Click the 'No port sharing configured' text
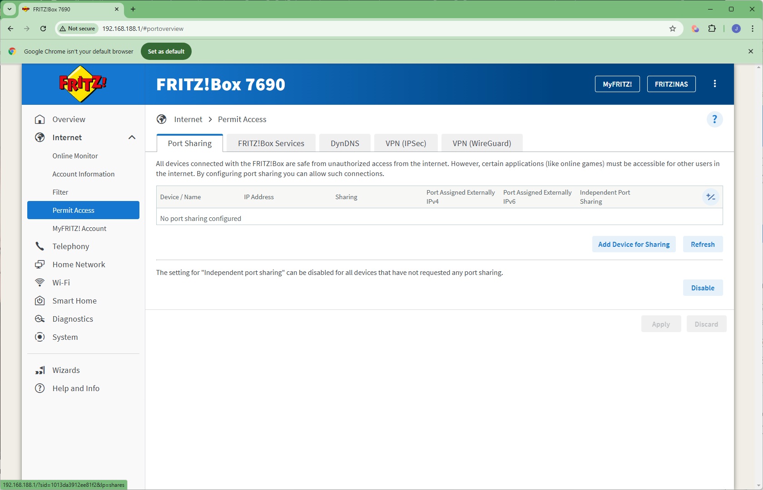763x490 pixels. (x=201, y=218)
